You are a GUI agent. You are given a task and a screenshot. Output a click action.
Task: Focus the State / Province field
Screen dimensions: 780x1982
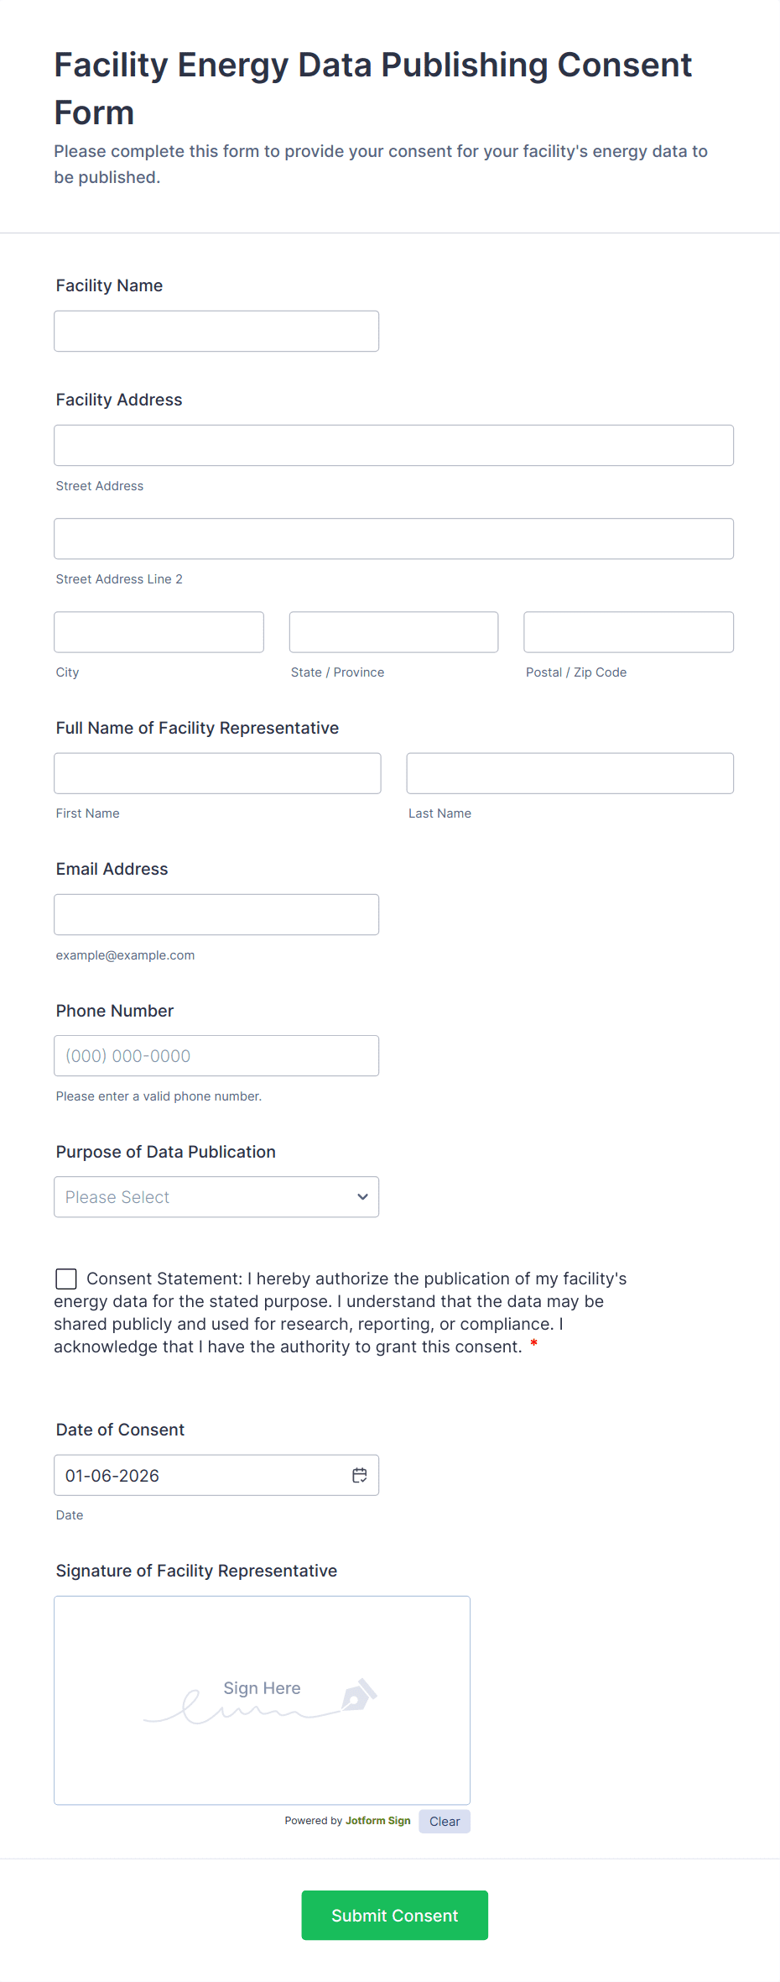pyautogui.click(x=393, y=632)
